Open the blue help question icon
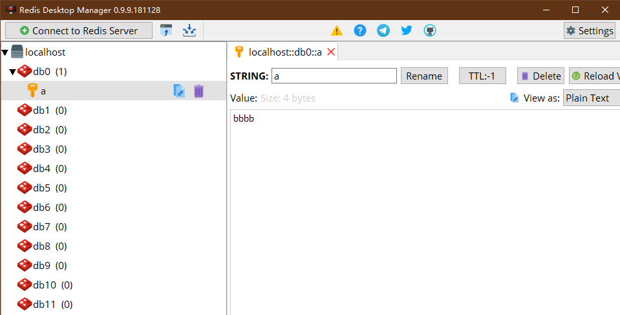Viewport: 620px width, 315px height. click(360, 30)
